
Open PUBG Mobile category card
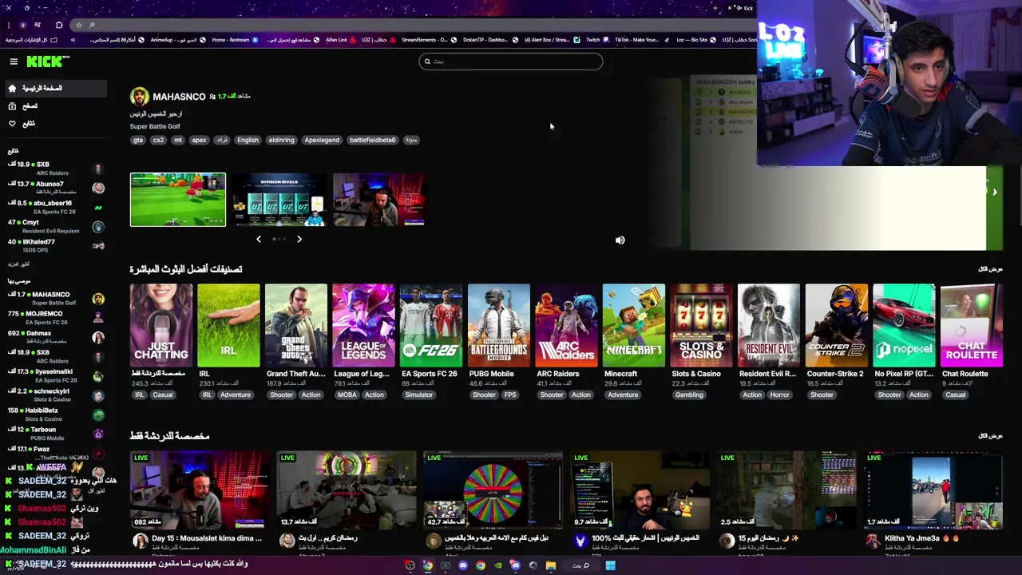pyautogui.click(x=499, y=326)
